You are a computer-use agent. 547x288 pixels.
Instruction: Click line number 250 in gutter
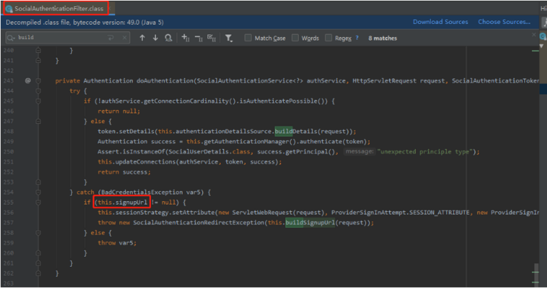click(9, 151)
